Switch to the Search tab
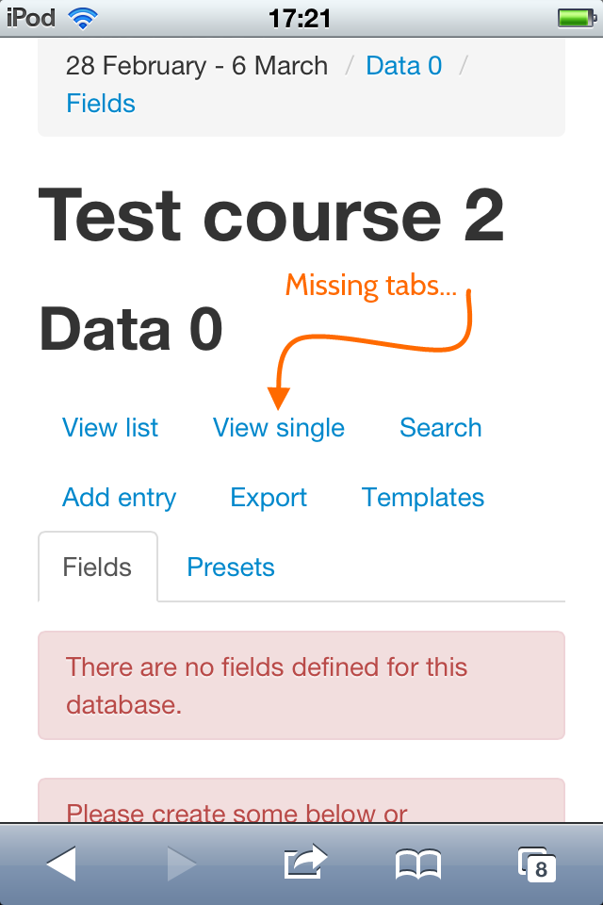The width and height of the screenshot is (603, 905). click(440, 428)
